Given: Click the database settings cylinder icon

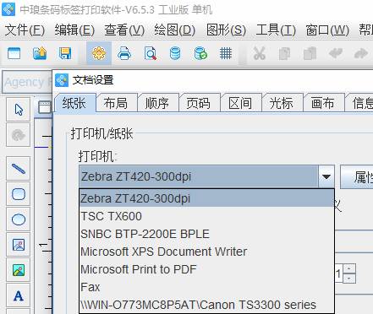Looking at the screenshot, I should [175, 53].
